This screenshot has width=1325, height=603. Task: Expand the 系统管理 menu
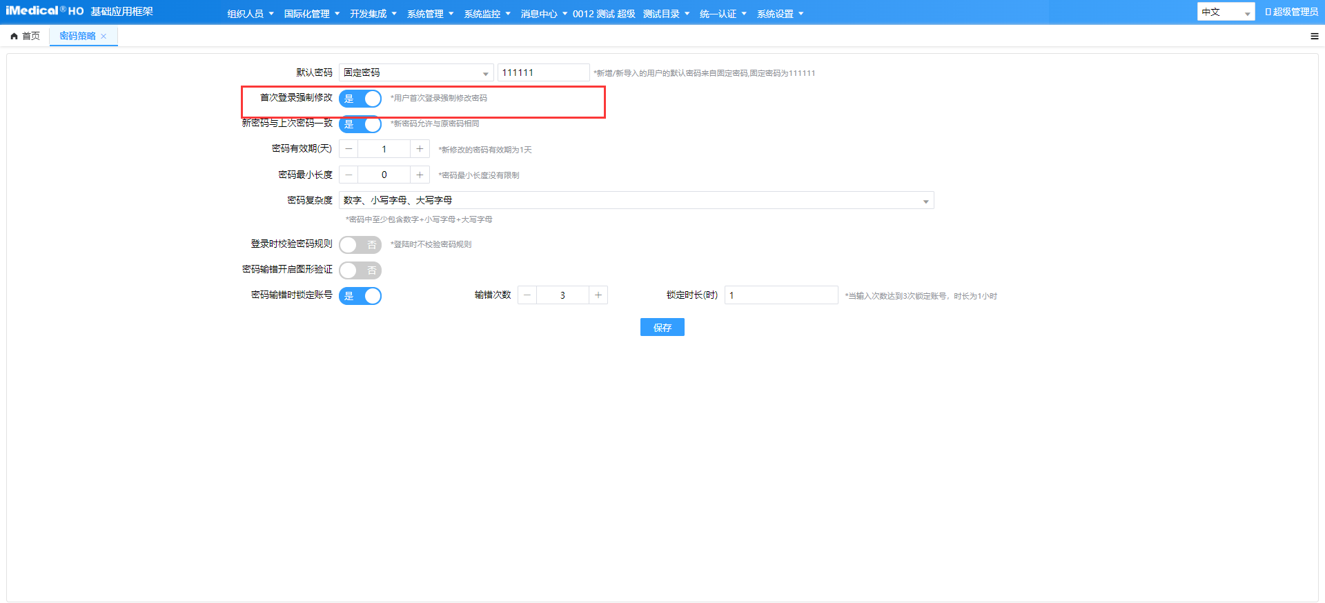pos(430,14)
